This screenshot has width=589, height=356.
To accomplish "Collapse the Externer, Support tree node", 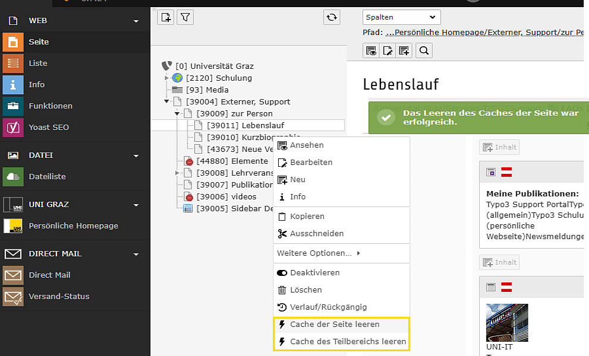I will (x=166, y=101).
